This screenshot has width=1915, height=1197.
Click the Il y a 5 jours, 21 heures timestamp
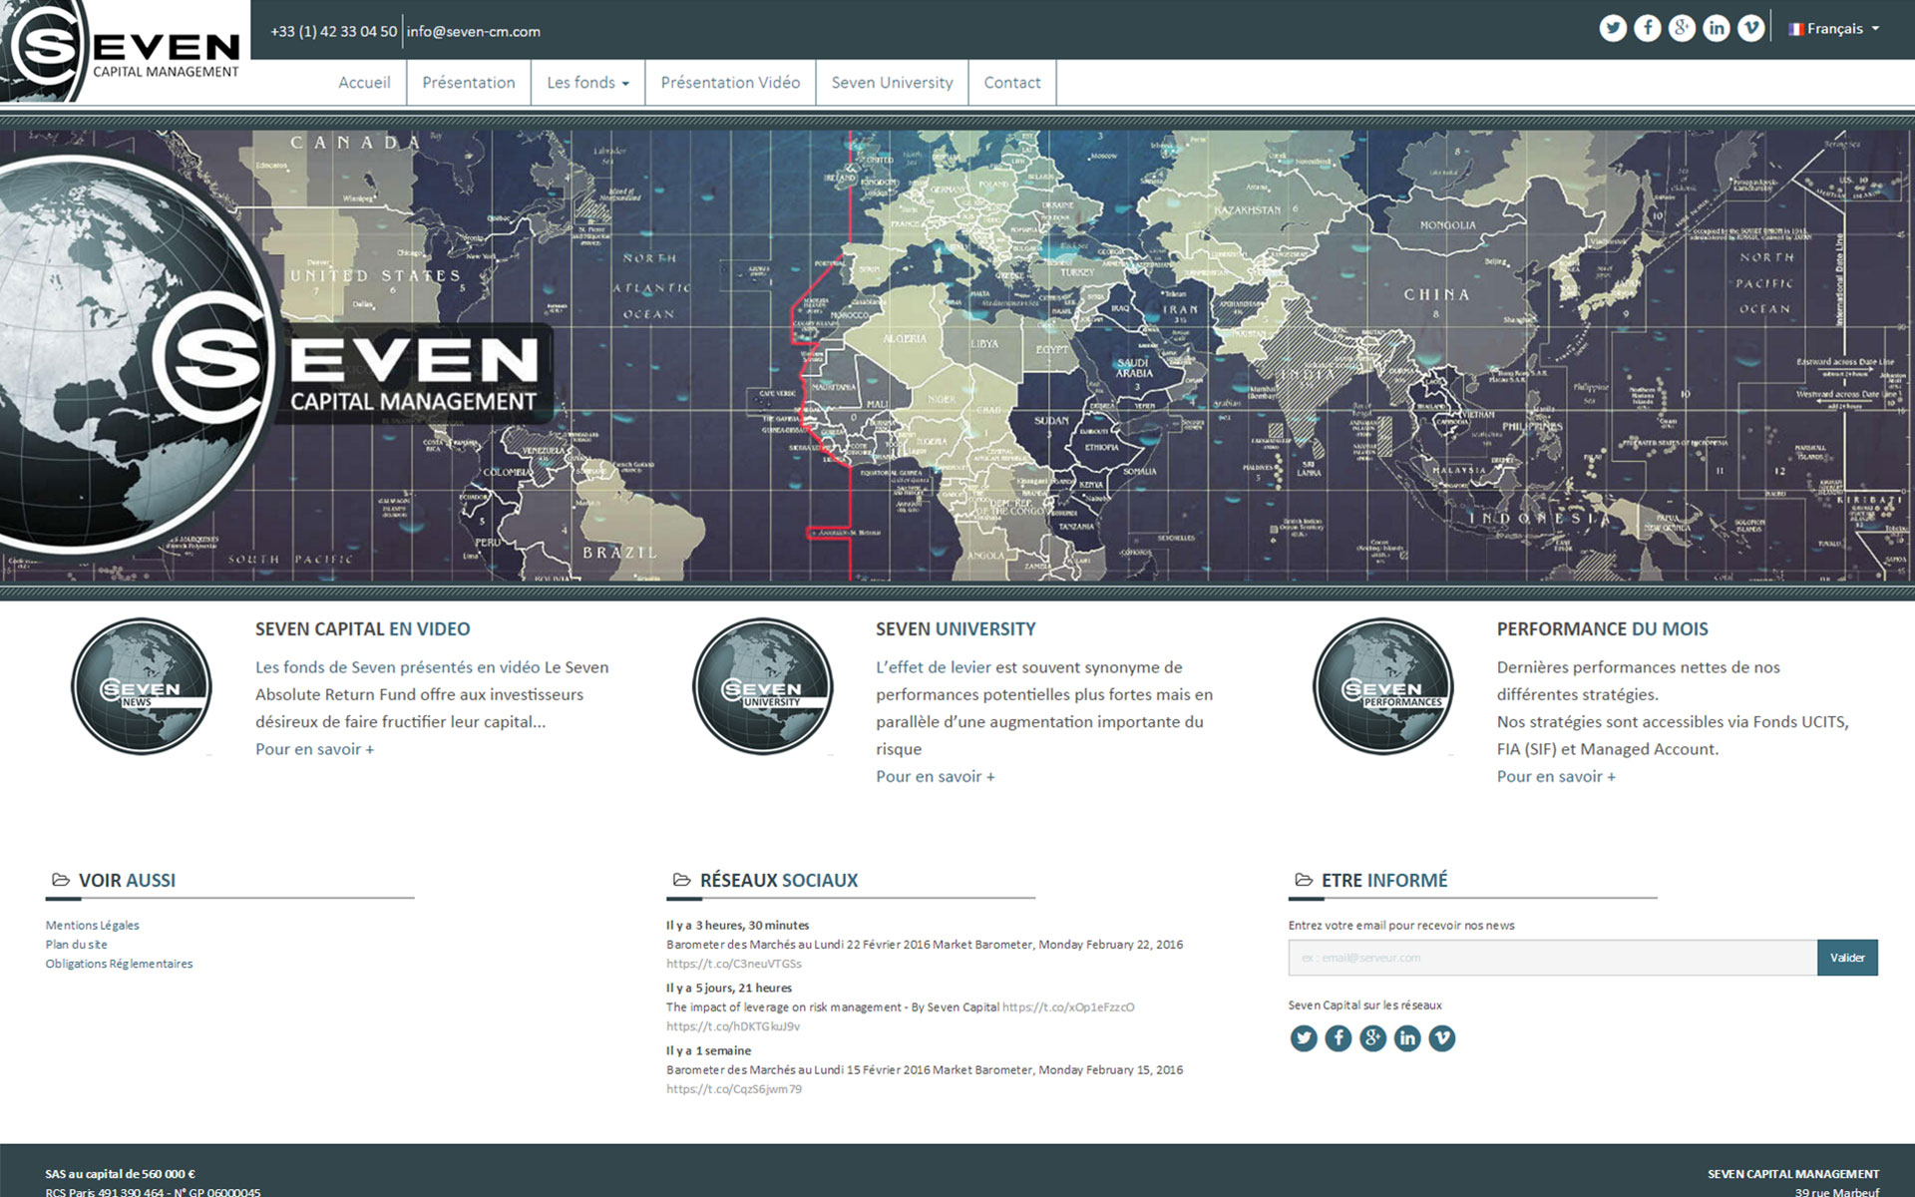(x=729, y=989)
